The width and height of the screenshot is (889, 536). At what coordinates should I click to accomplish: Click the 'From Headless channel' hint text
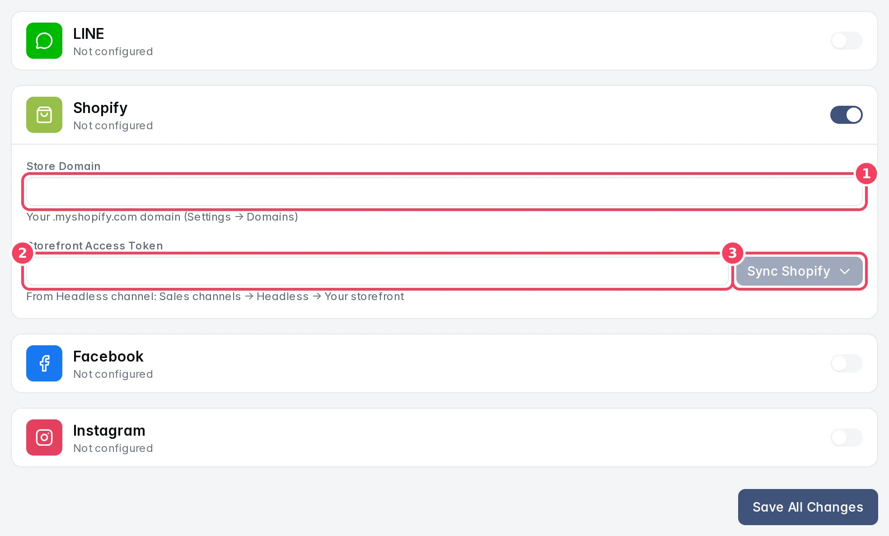[215, 296]
